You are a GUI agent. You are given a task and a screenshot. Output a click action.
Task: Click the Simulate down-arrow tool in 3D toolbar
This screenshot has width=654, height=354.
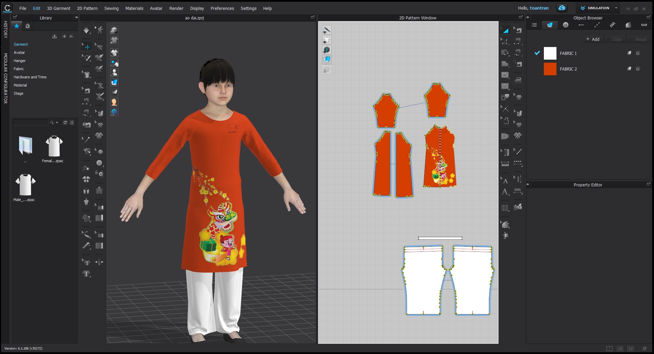86,31
